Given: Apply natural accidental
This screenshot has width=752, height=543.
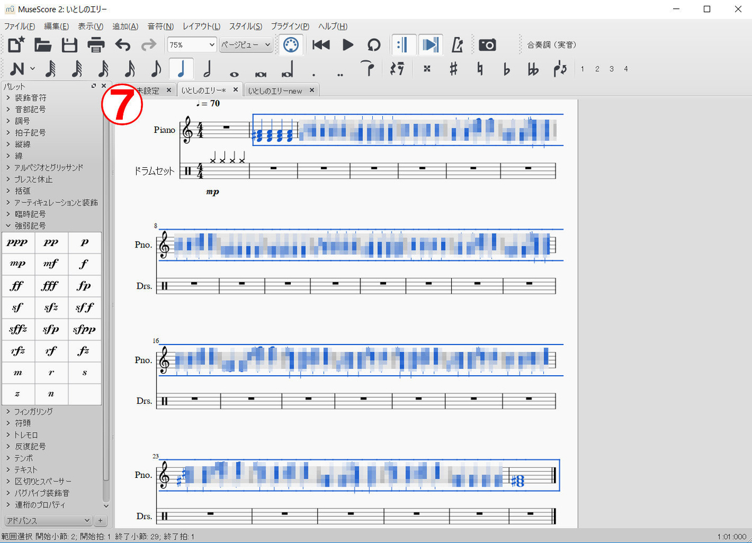Looking at the screenshot, I should [x=480, y=69].
